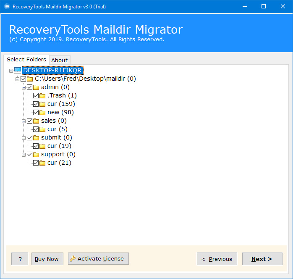This screenshot has width=293, height=279.
Task: Uncheck the cur (159) checkbox
Action: tap(36, 104)
